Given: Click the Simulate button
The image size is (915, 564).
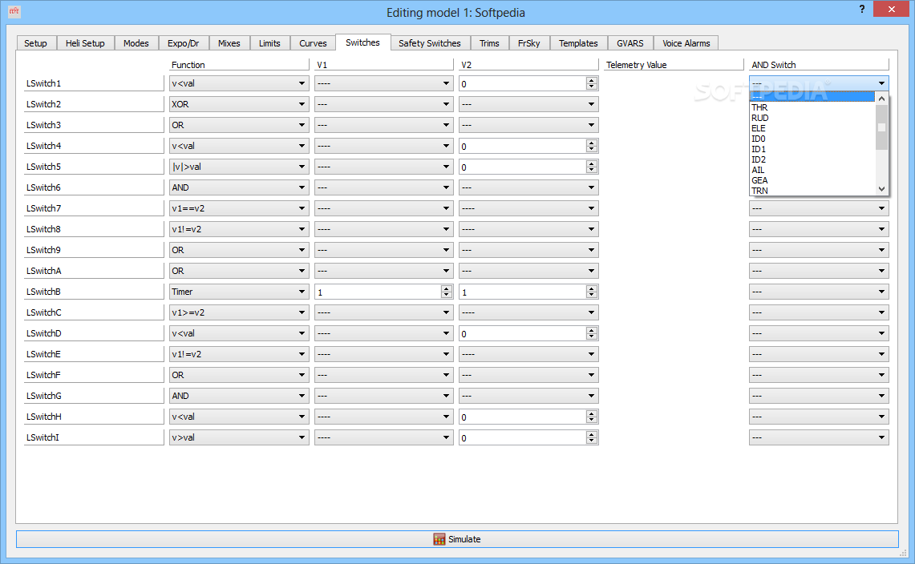Looking at the screenshot, I should point(457,539).
